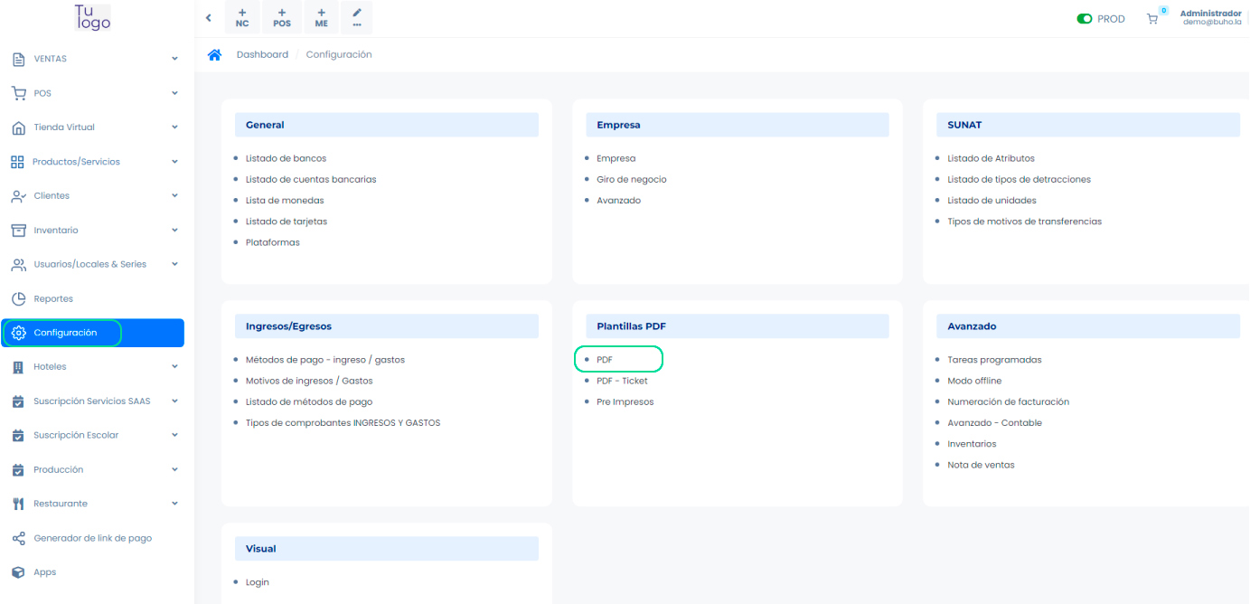Click the Apps cube icon in sidebar
1250x604 pixels.
pos(18,572)
